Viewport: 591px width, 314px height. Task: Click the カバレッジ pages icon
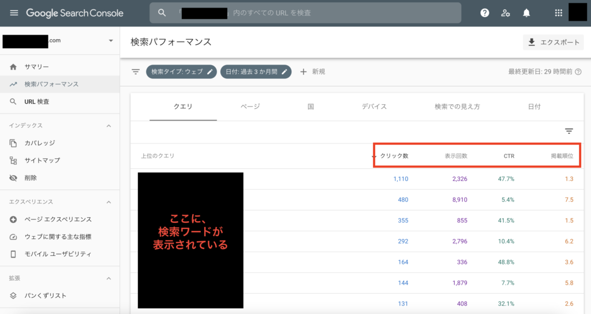click(x=13, y=143)
